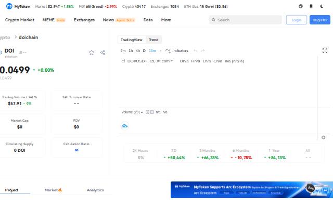This screenshot has height=208, width=333.
Task: Click FGI 65(Greed) stat
Action: (x=98, y=6)
